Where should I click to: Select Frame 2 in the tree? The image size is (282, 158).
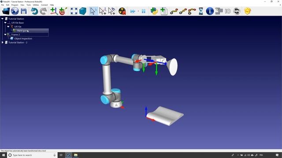[15, 35]
